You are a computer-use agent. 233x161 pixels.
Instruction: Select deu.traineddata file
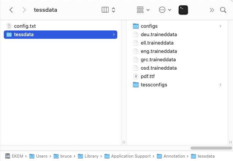[159, 35]
